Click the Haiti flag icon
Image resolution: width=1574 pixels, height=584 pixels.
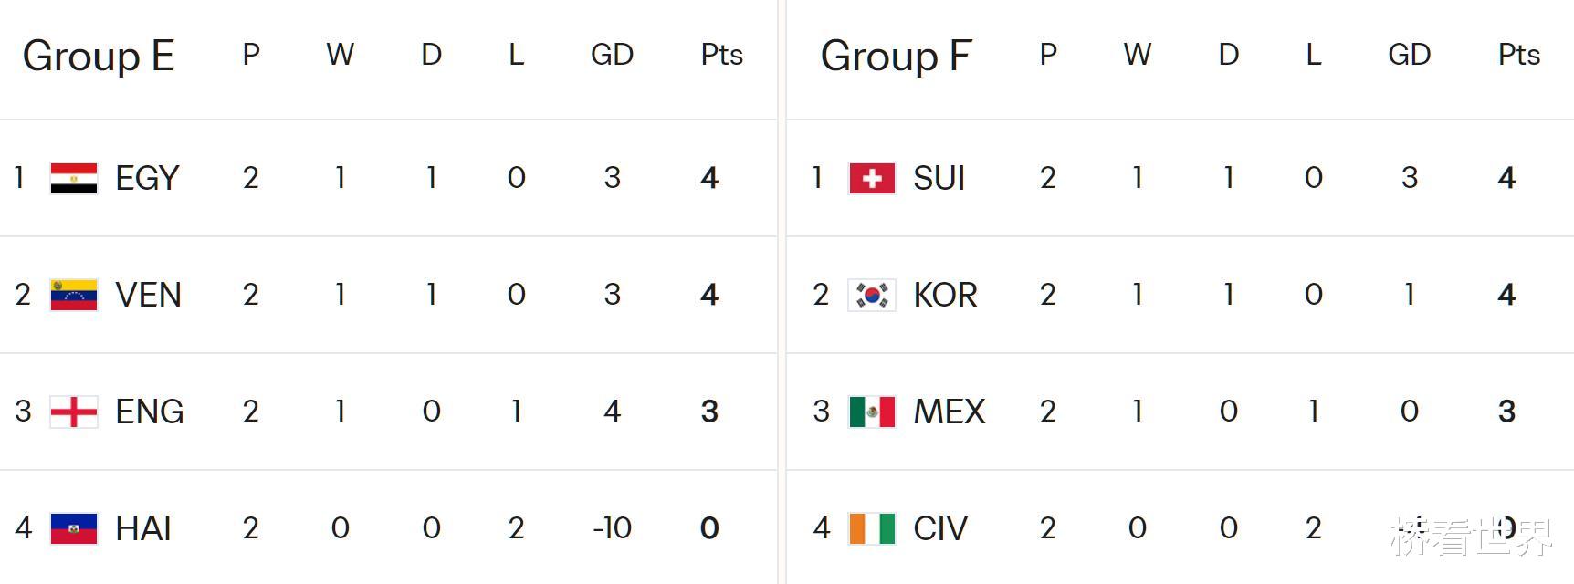point(74,528)
